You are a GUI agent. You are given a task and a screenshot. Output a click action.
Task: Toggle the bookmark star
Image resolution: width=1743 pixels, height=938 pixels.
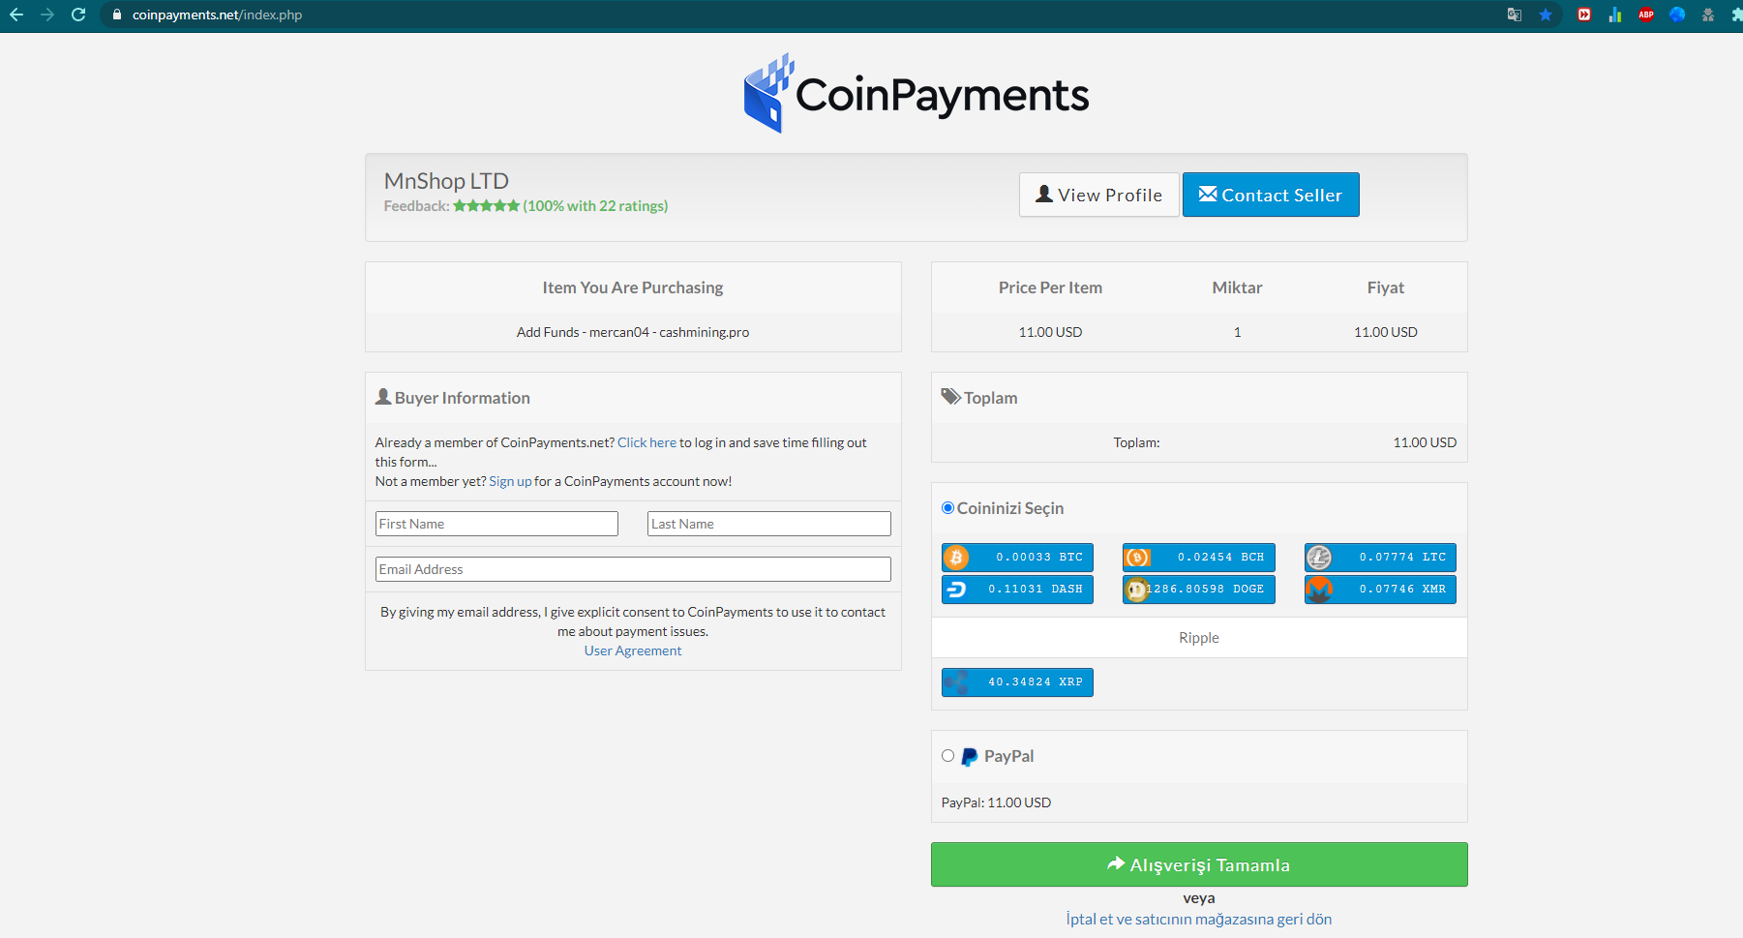coord(1546,15)
